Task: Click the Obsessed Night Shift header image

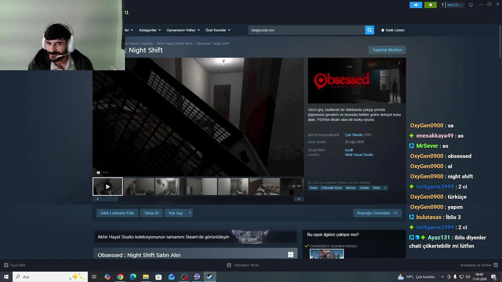Action: 357,81
